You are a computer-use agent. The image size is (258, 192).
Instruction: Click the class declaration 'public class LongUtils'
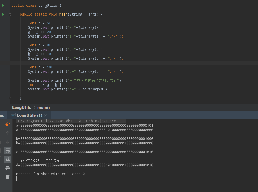36,6
